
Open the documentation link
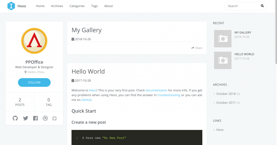click(156, 90)
